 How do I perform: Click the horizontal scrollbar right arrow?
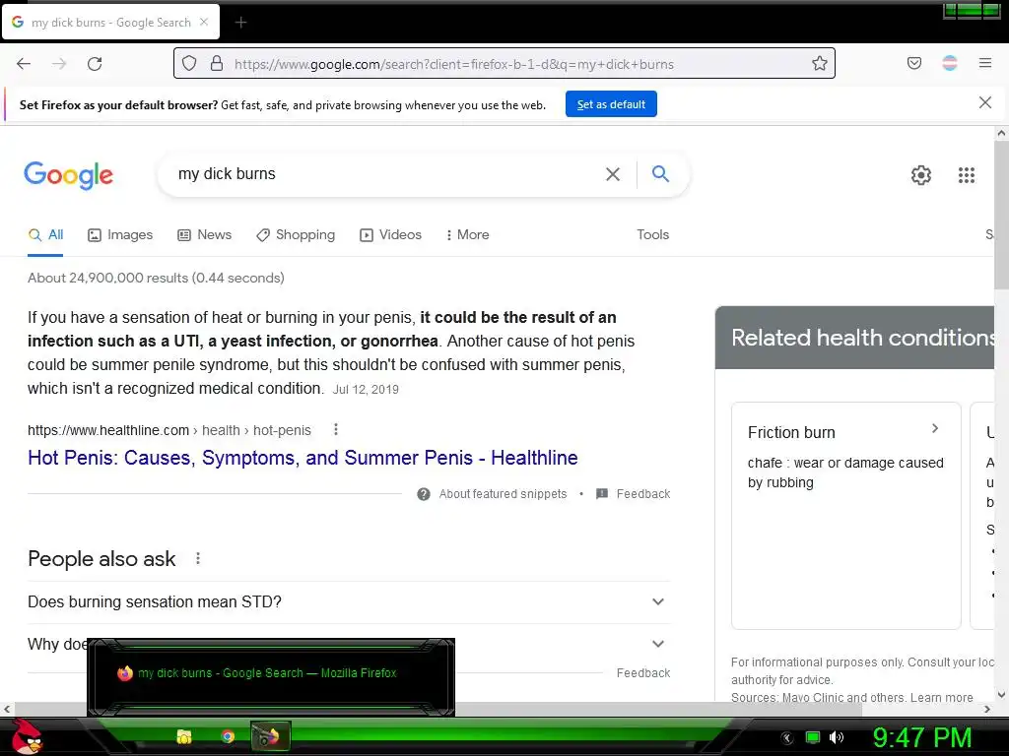pos(987,709)
